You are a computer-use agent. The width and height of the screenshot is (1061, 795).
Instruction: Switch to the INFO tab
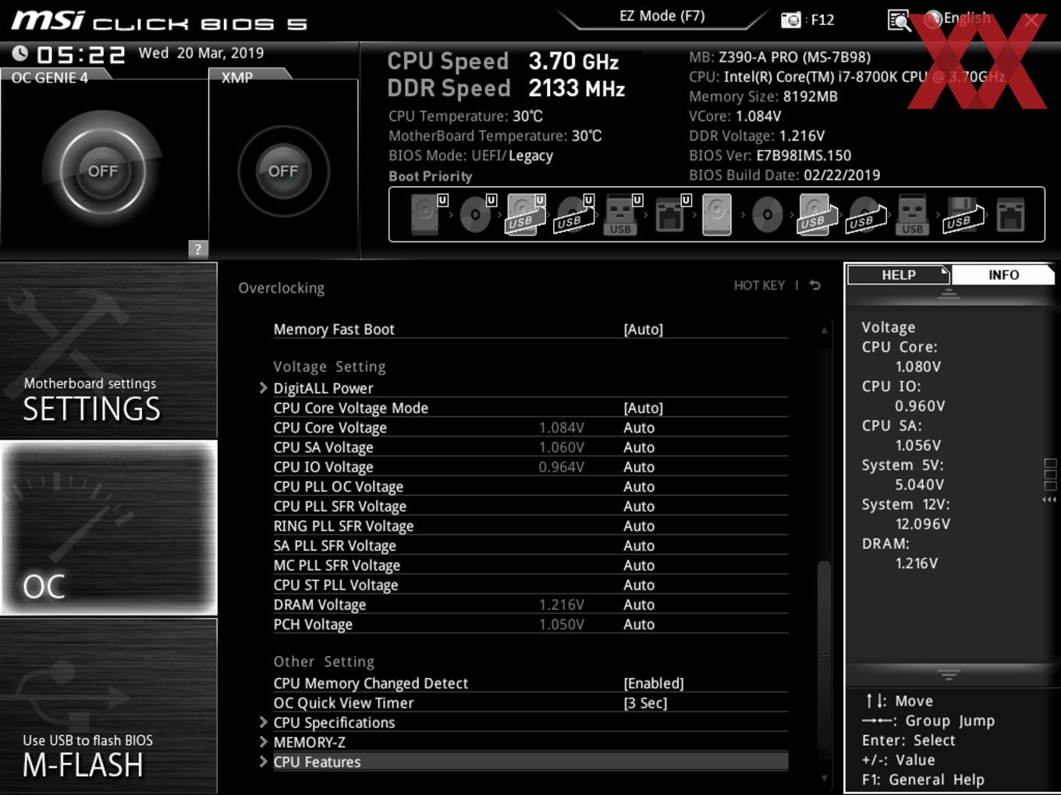[x=1003, y=274]
